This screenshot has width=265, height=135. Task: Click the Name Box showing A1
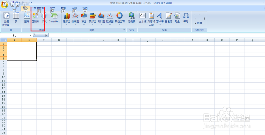coord(15,35)
